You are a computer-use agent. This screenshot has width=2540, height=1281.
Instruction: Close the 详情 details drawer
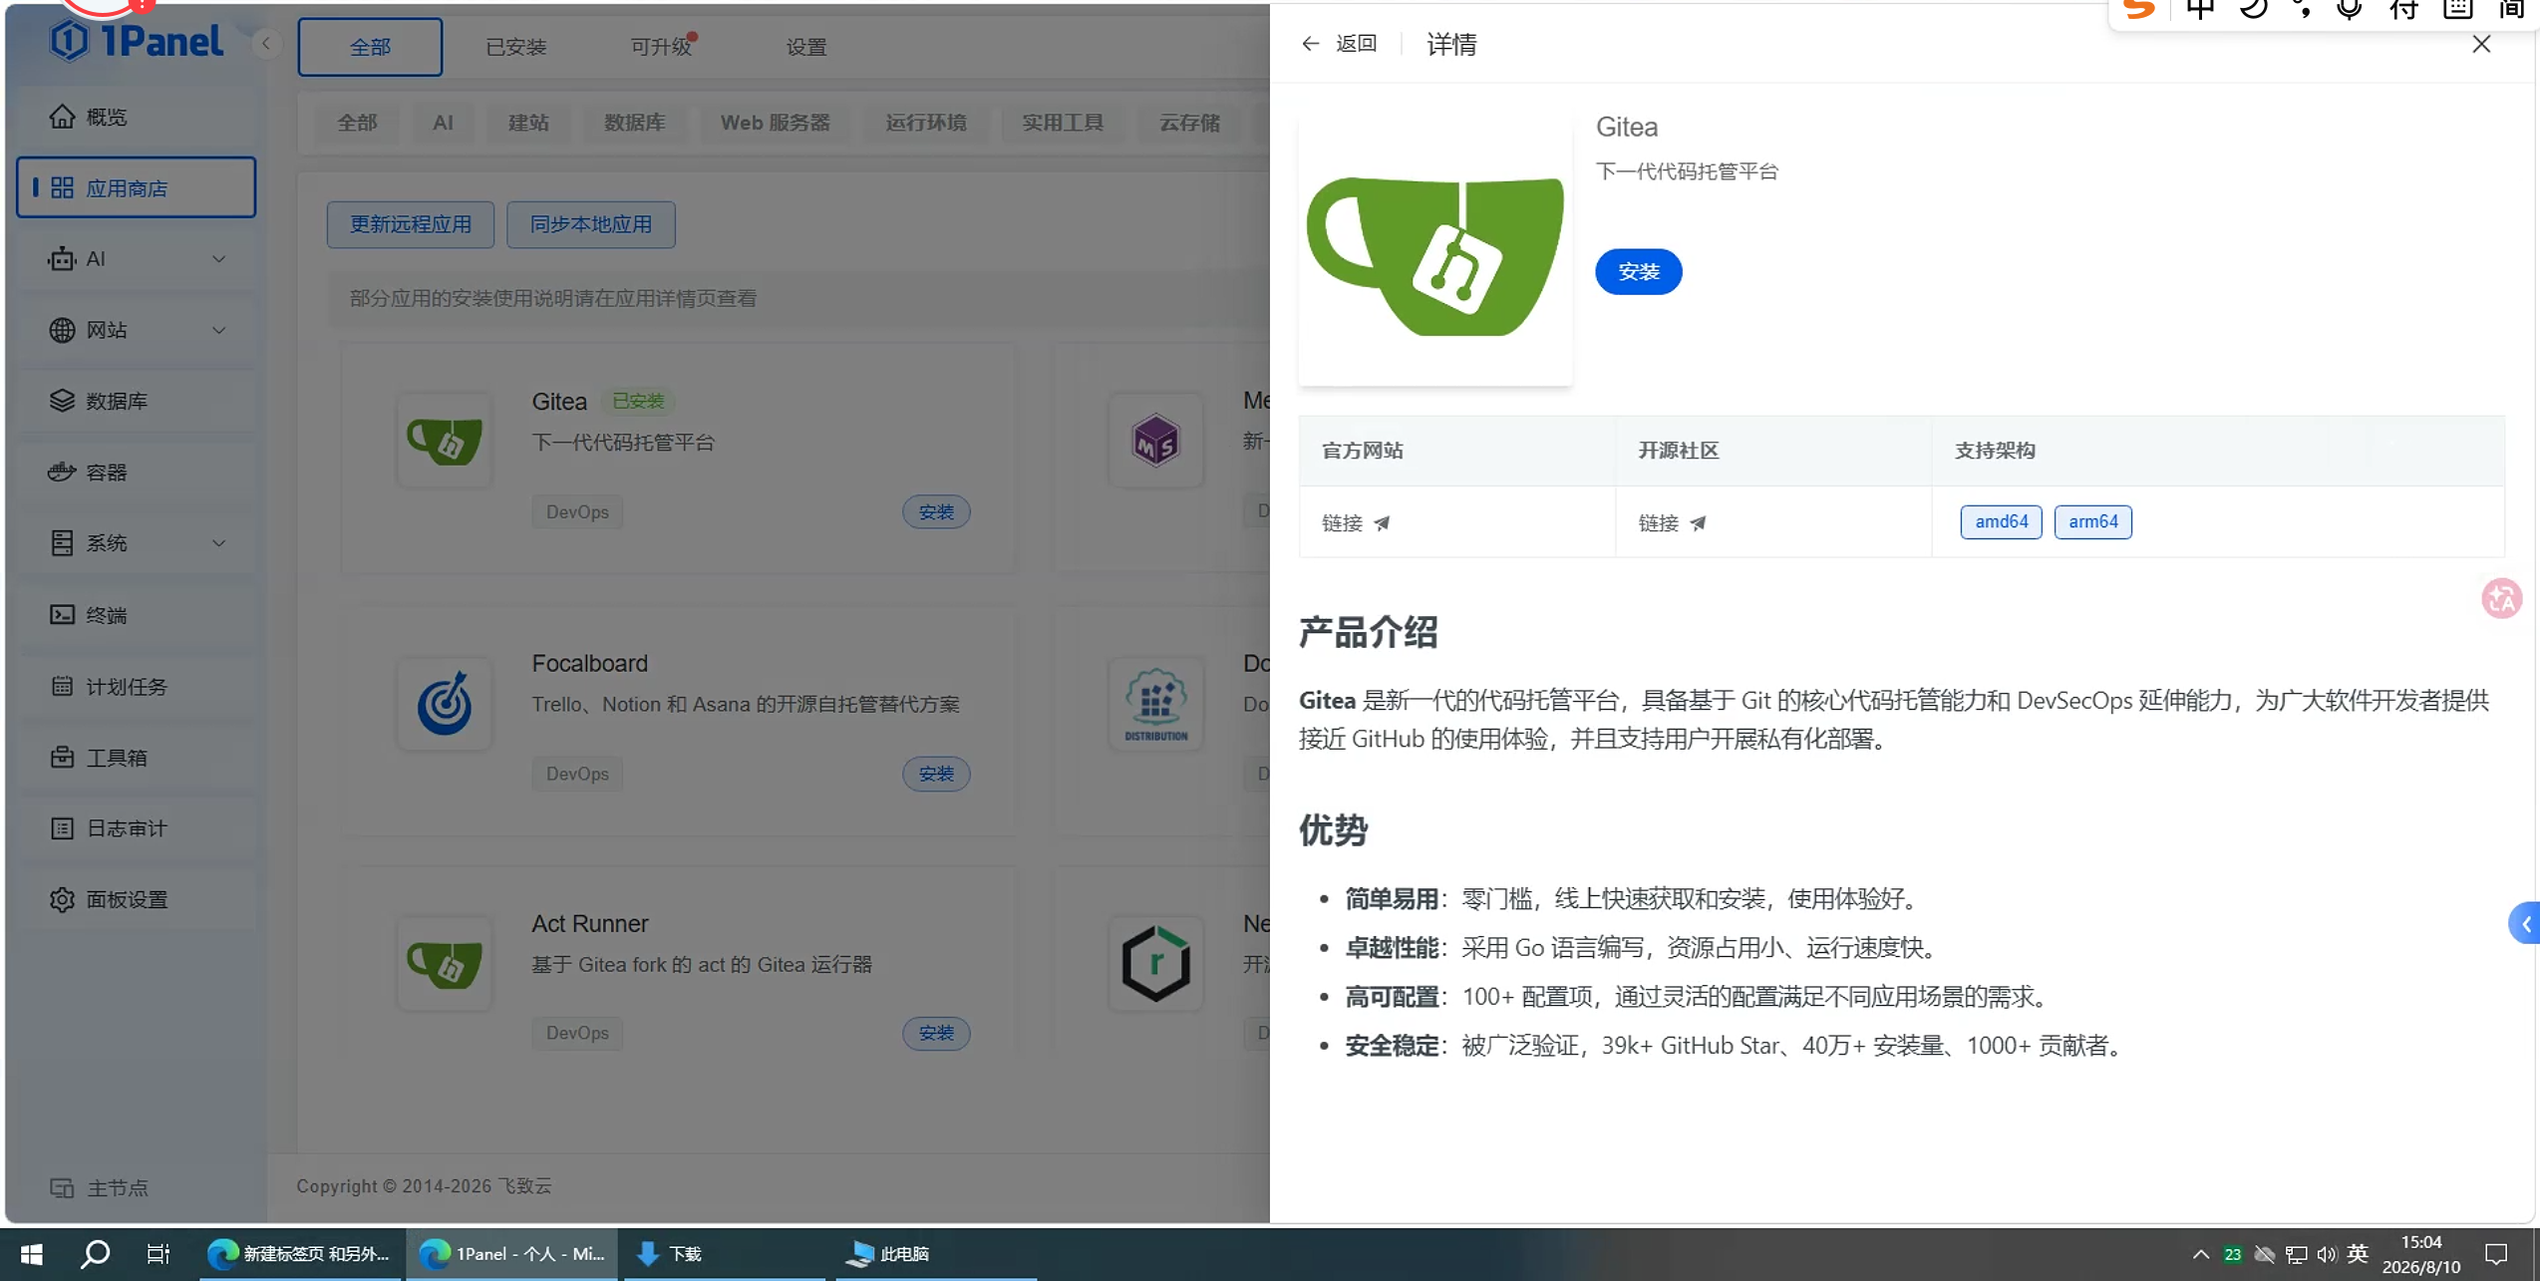point(2481,44)
